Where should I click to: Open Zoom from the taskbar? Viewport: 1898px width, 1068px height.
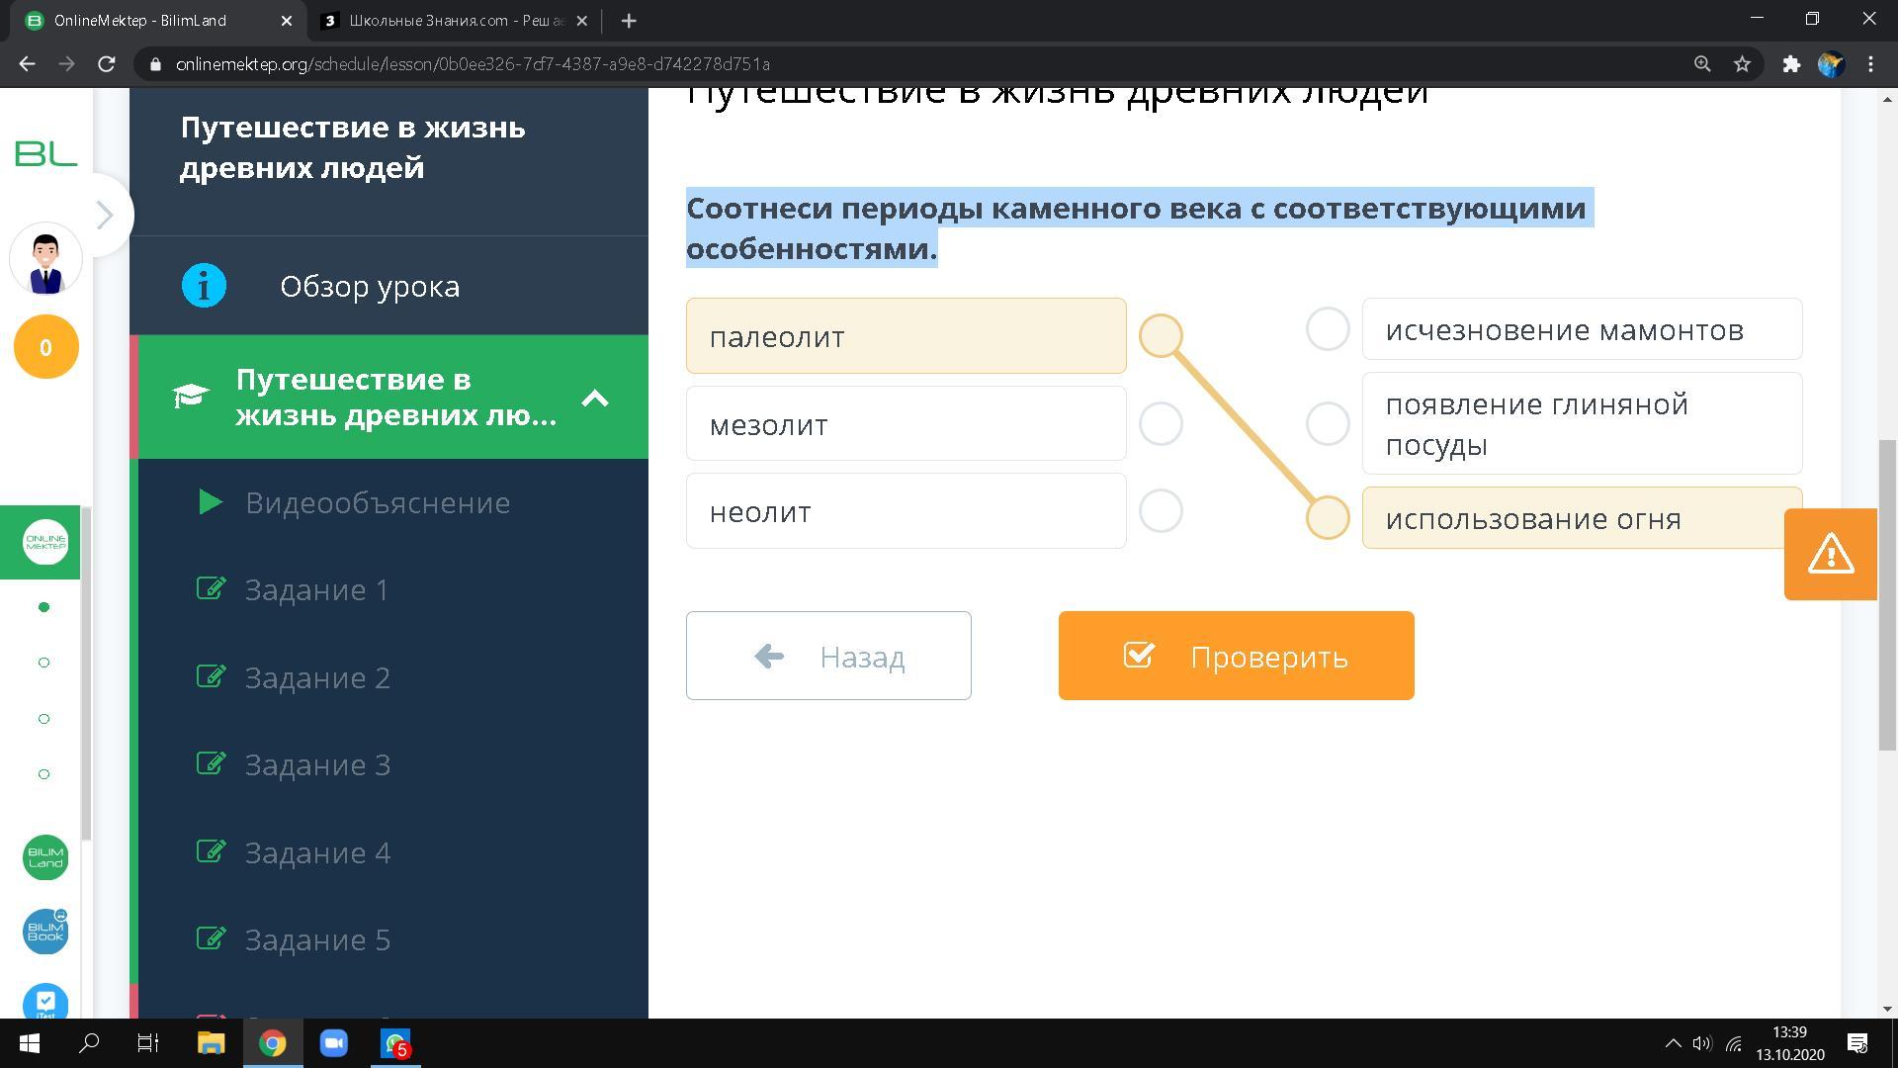click(x=333, y=1043)
